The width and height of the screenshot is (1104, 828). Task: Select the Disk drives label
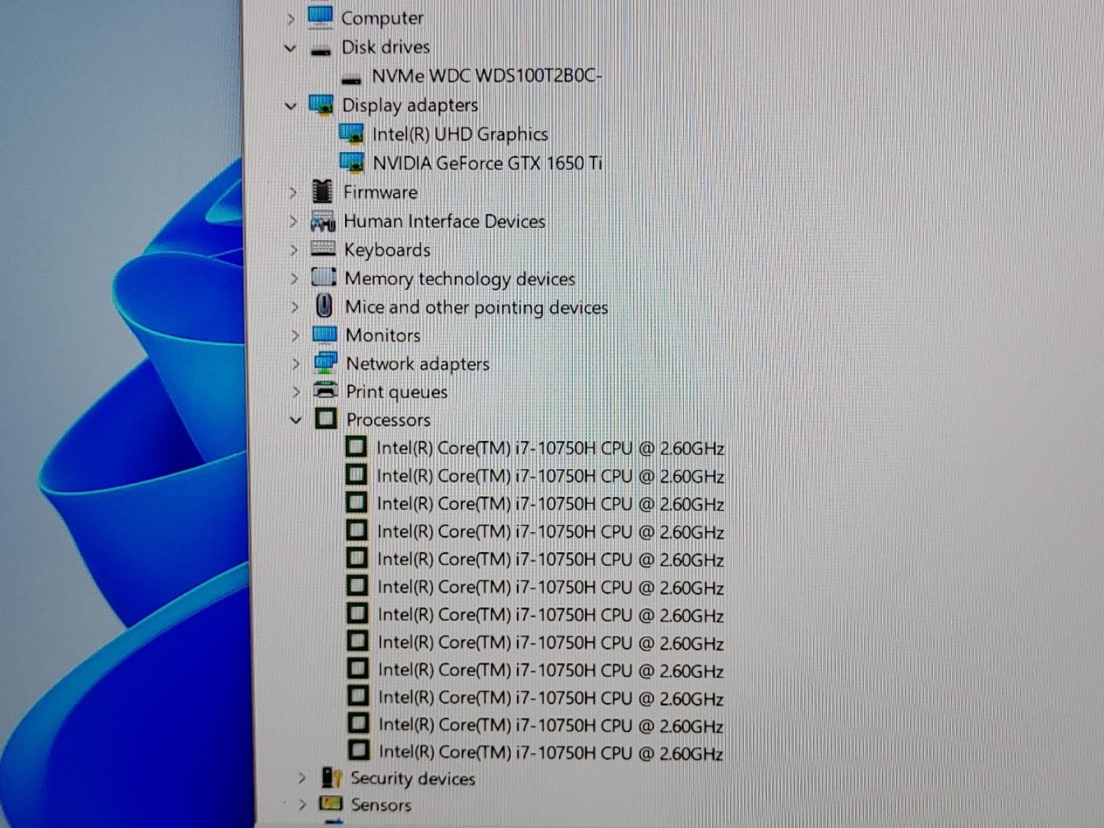(386, 47)
